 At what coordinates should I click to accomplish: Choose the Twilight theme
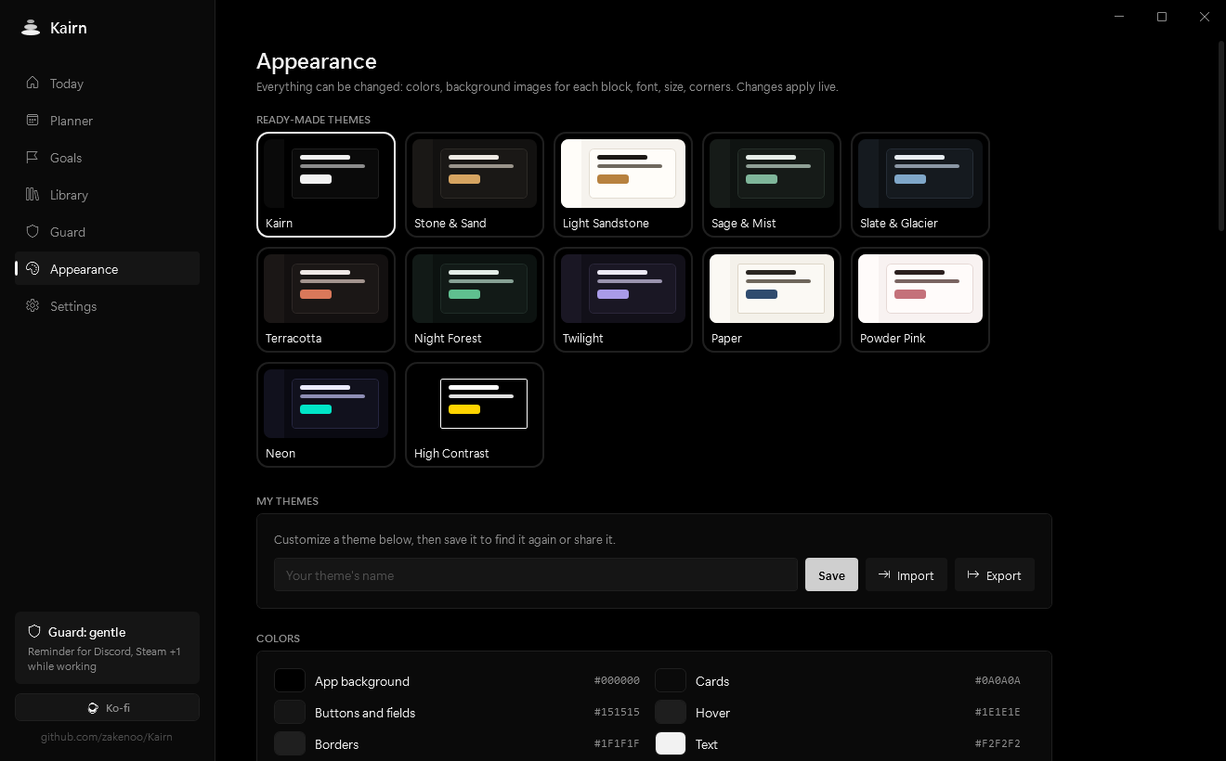click(x=623, y=300)
